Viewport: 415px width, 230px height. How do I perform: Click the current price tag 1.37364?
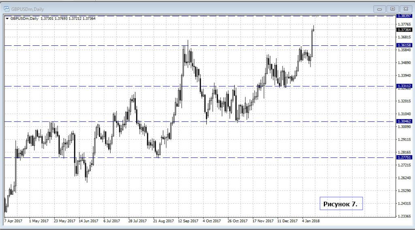tap(404, 30)
